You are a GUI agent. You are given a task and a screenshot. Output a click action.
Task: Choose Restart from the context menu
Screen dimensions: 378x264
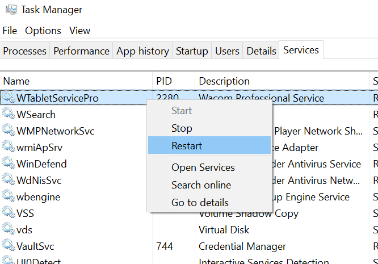pyautogui.click(x=187, y=146)
